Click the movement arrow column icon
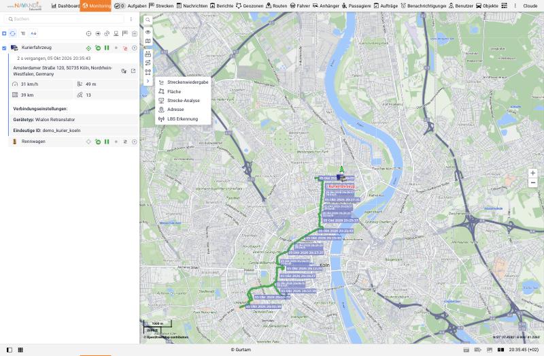This screenshot has width=544, height=356. 98,33
